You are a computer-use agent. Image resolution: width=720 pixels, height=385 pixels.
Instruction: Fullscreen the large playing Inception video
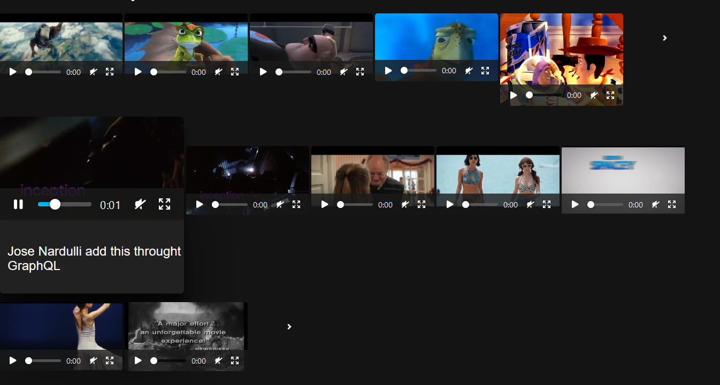pyautogui.click(x=164, y=204)
